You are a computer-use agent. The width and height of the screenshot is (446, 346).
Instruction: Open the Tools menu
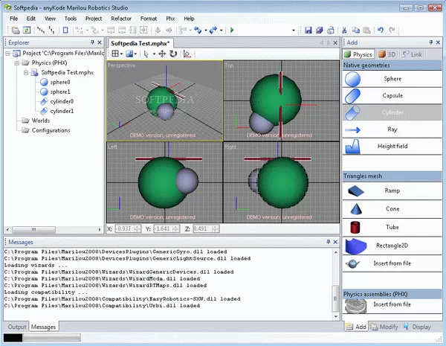point(71,19)
